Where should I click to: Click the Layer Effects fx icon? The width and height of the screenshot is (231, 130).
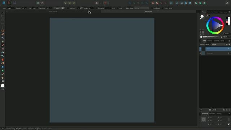215,110
